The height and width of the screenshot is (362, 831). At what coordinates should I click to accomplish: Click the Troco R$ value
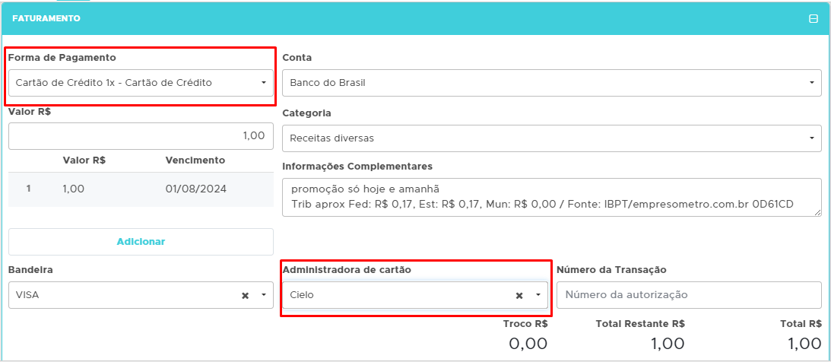click(528, 344)
